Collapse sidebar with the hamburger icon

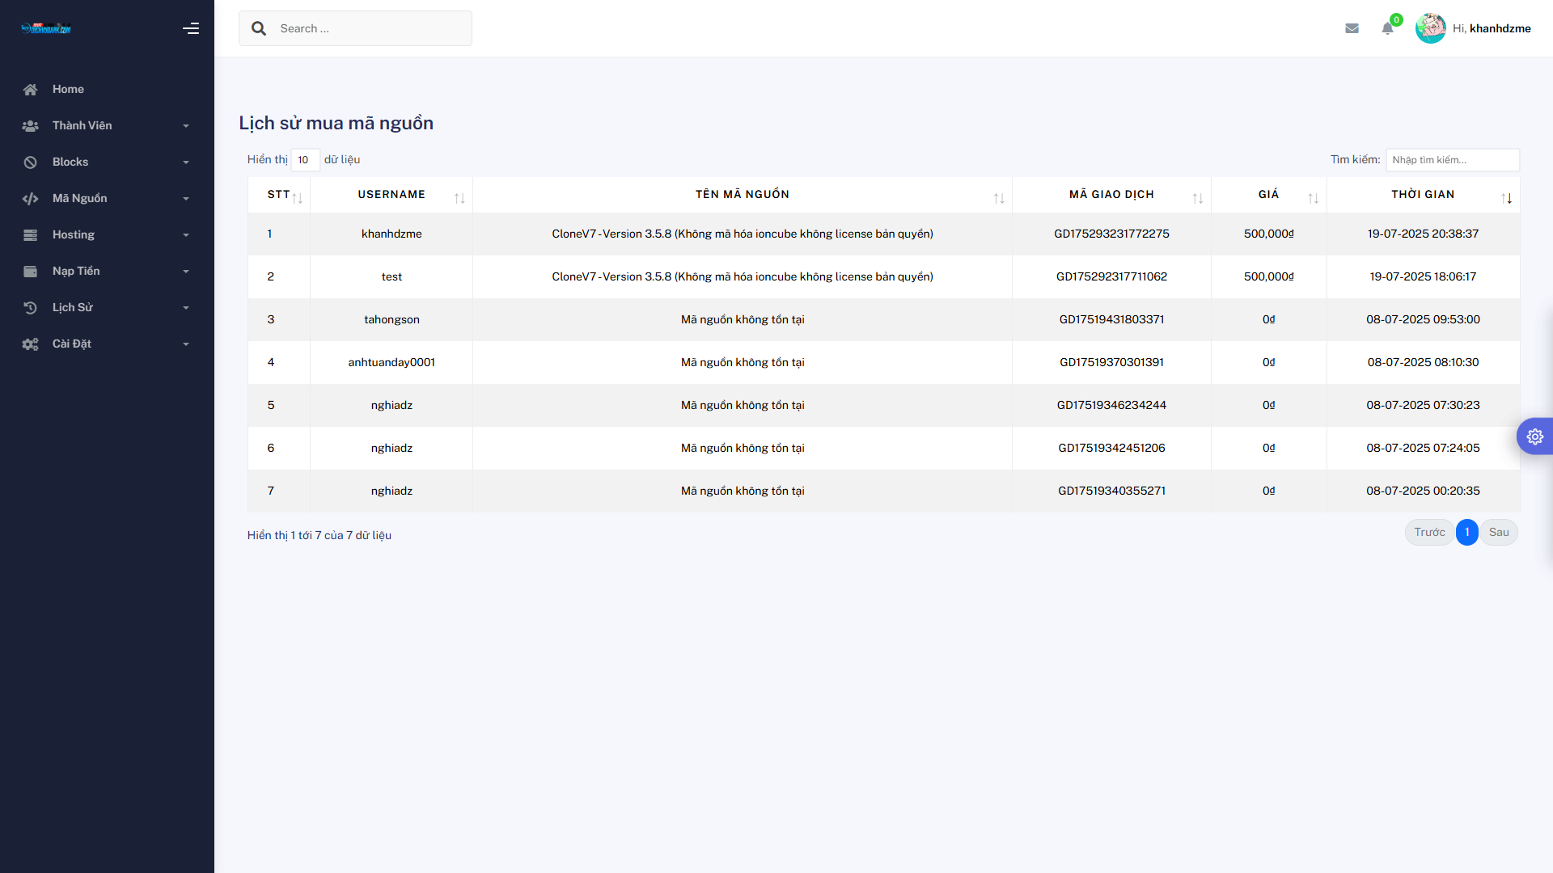click(x=191, y=28)
